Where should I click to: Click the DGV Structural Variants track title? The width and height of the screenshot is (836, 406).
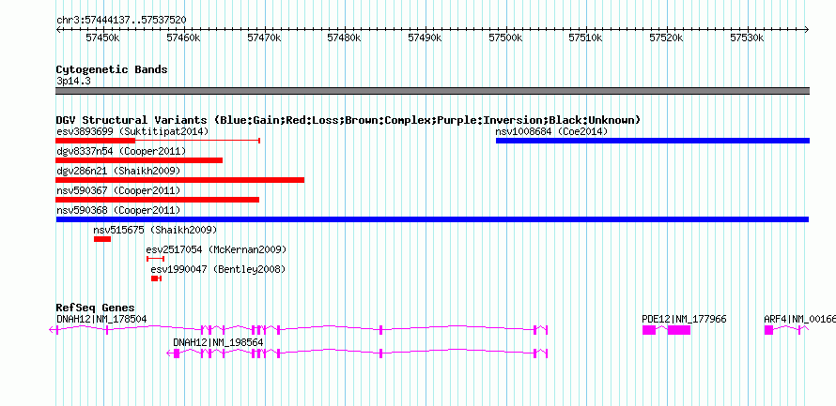348,120
